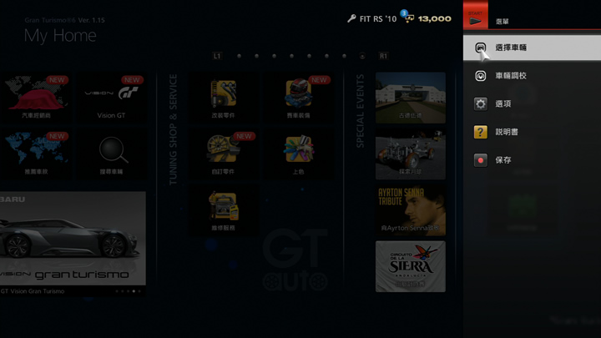Open the Vision GT tile
The height and width of the screenshot is (338, 601).
coord(112,98)
